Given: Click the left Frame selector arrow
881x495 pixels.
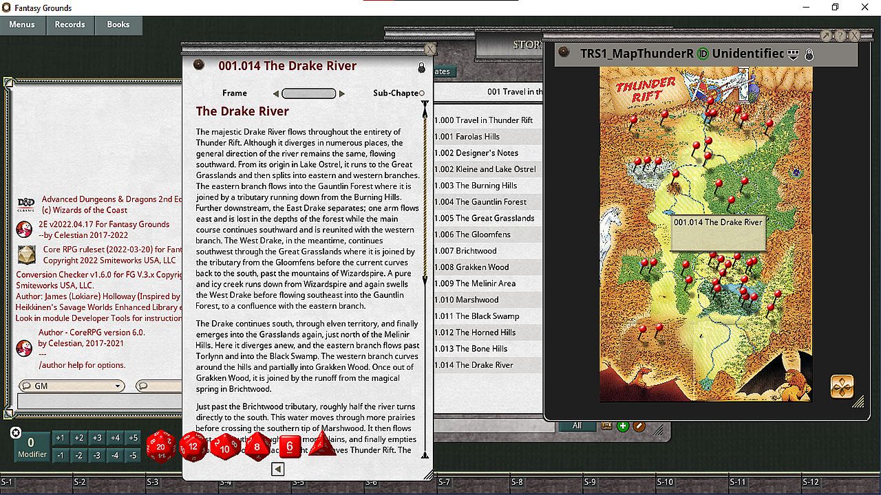Looking at the screenshot, I should click(x=276, y=93).
